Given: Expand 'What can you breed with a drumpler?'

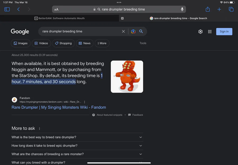Looking at the screenshot, I should pyautogui.click(x=77, y=162).
